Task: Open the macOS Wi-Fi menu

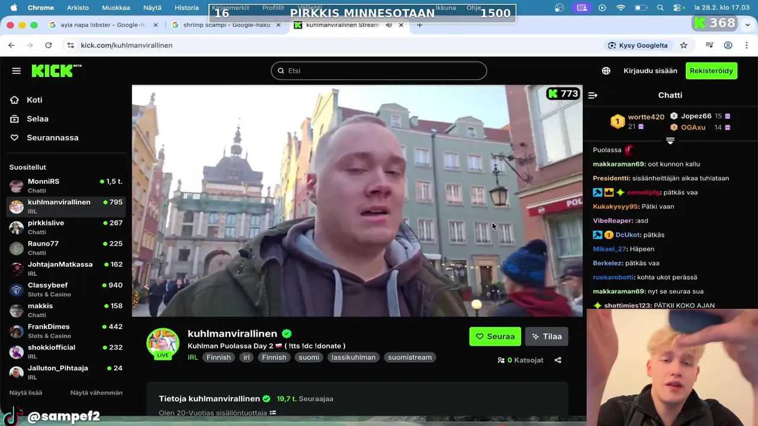Action: click(621, 8)
